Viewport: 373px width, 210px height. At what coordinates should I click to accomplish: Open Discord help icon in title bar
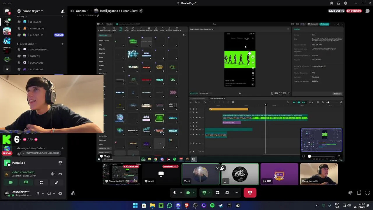[346, 3]
